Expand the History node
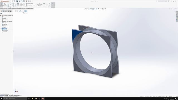Viewport: 178px width, 100px height. coord(1,17)
